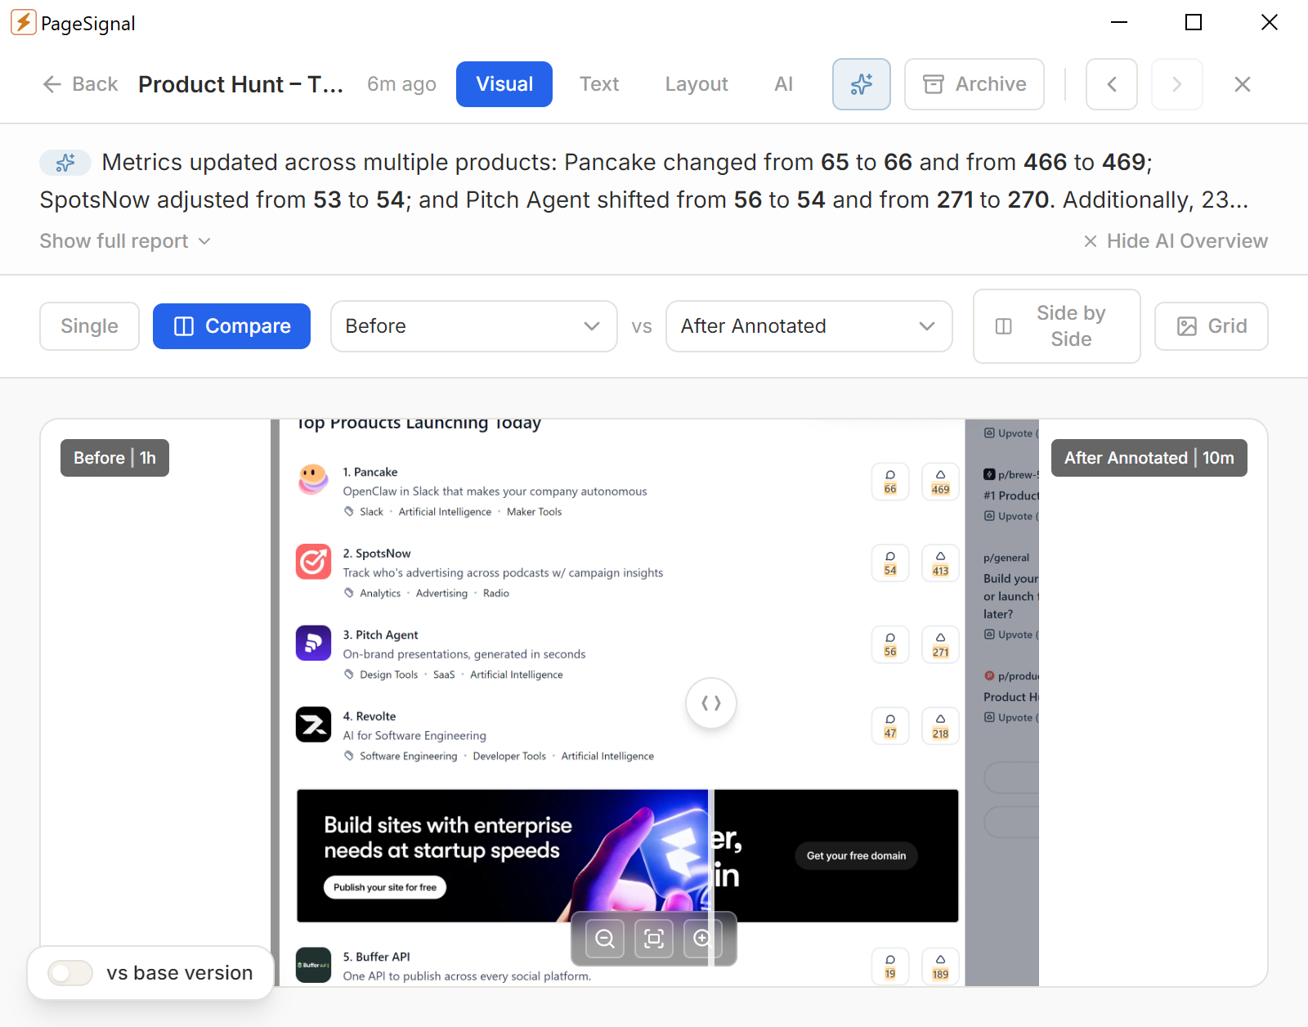Click the p/general sidebar text
This screenshot has height=1027, width=1308.
1006,558
